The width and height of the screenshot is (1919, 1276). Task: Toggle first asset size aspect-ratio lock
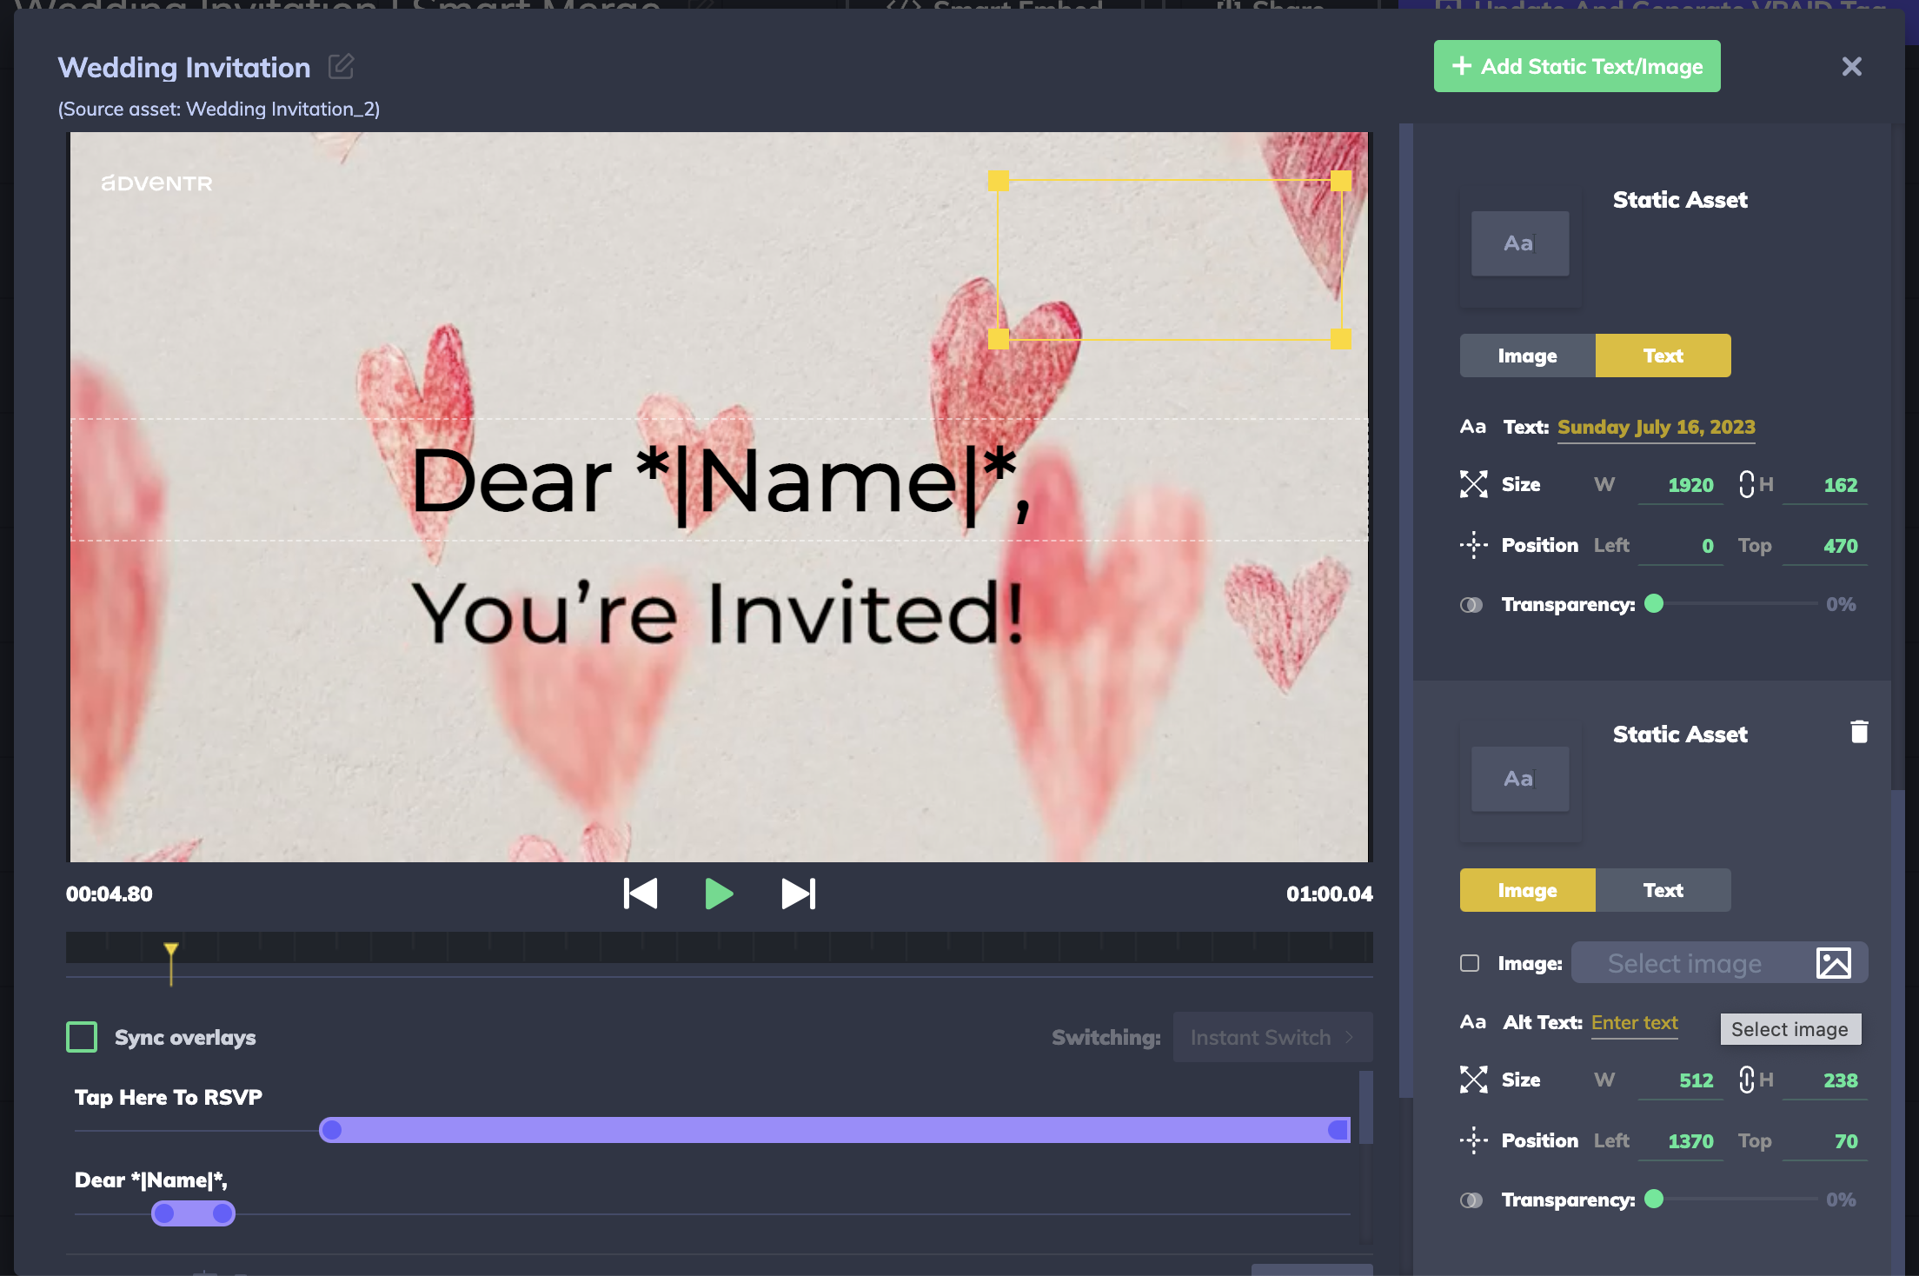point(1746,484)
